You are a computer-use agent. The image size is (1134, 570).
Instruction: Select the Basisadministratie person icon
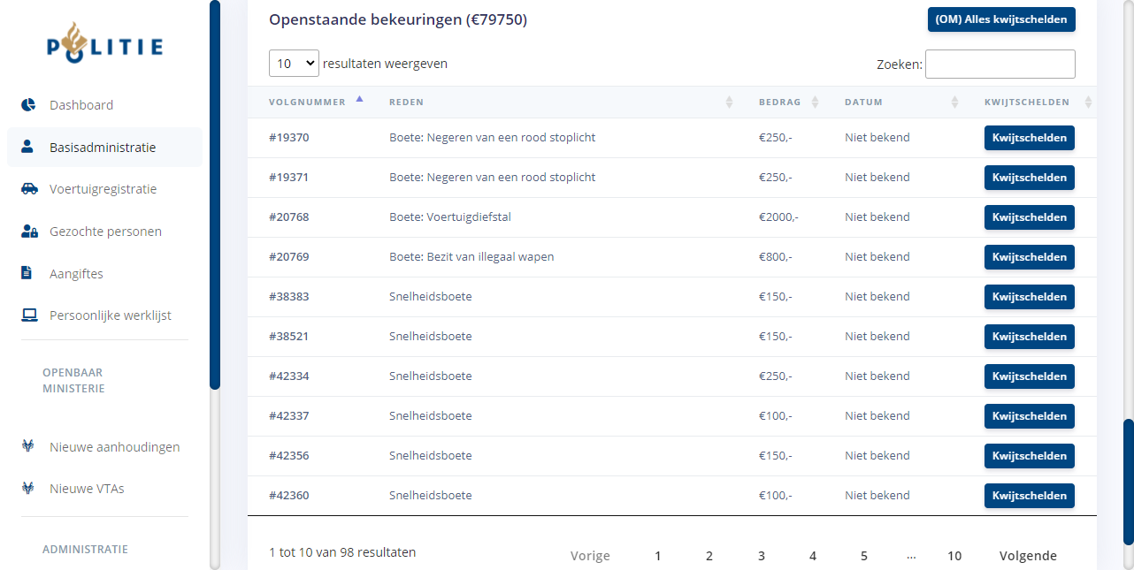(x=28, y=147)
